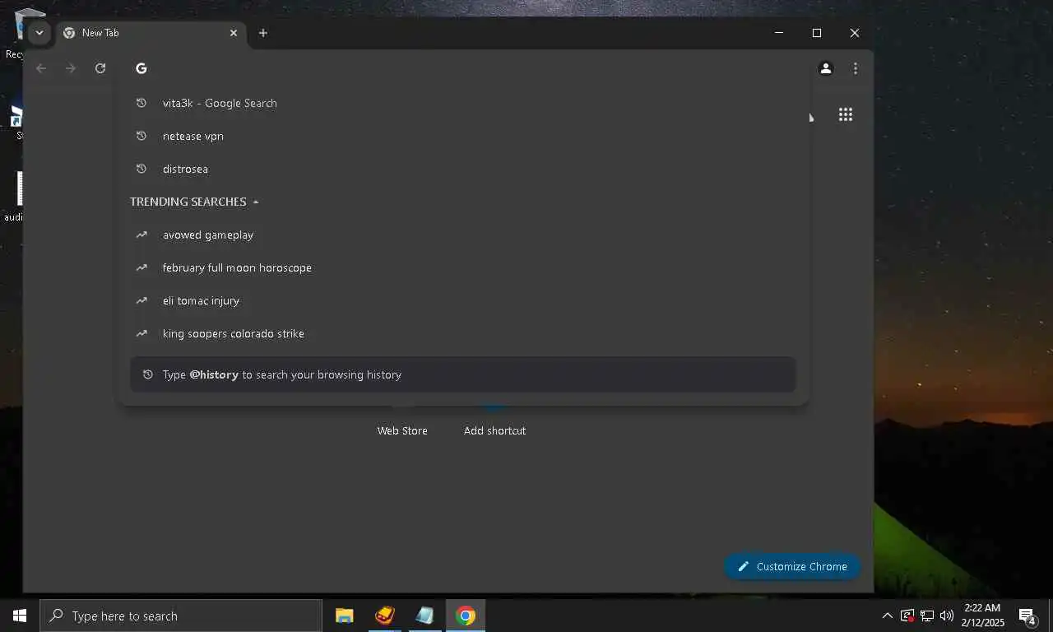The width and height of the screenshot is (1053, 632).
Task: Select 'avowed gameplay' trending search
Action: 463,235
